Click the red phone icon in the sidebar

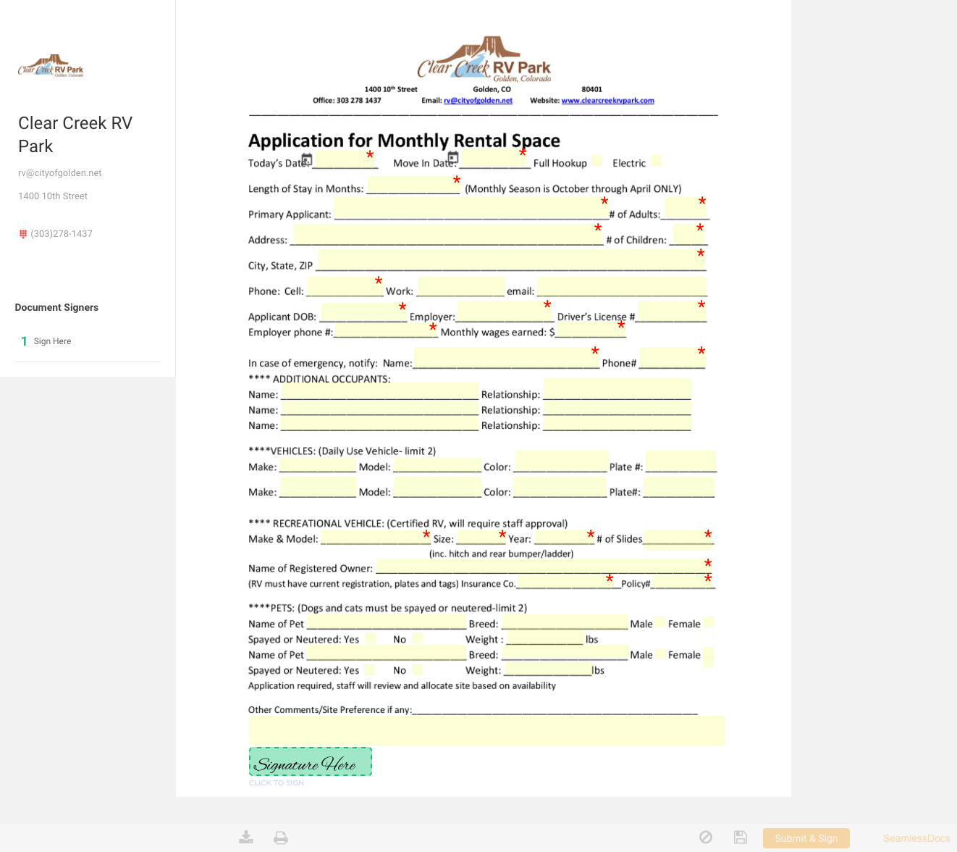tap(22, 233)
